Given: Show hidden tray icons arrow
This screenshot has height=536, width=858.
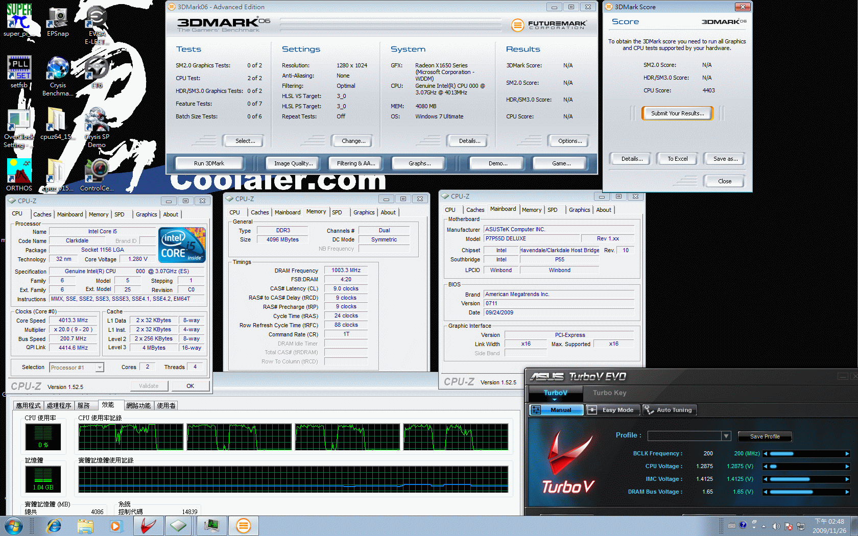Looking at the screenshot, I should point(764,526).
